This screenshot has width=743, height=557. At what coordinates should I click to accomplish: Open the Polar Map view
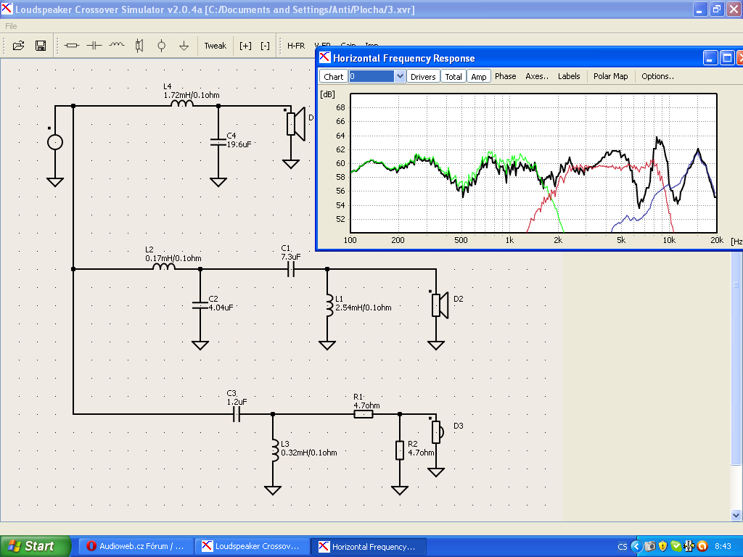click(x=610, y=76)
